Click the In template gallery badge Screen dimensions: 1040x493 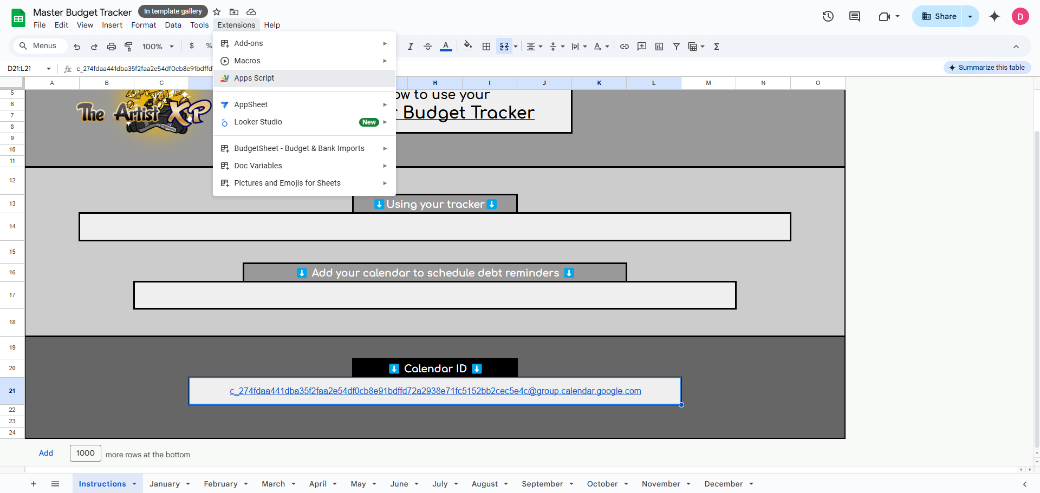(173, 11)
